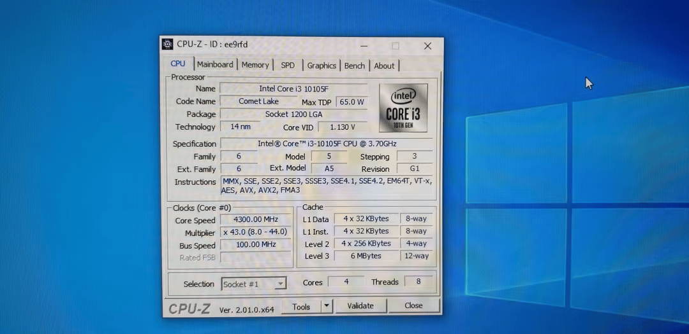Select the Revision value G1
This screenshot has width=689, height=334.
[415, 169]
